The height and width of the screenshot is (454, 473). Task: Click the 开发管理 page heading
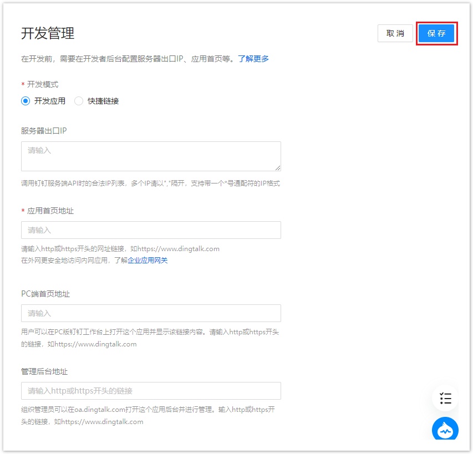(48, 33)
